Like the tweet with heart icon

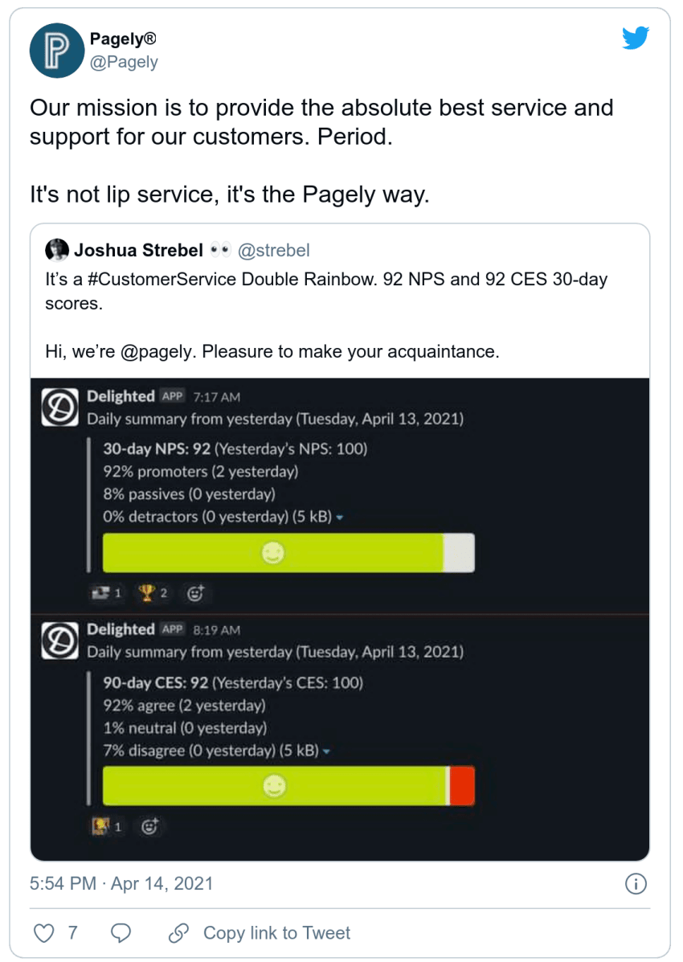pyautogui.click(x=43, y=932)
